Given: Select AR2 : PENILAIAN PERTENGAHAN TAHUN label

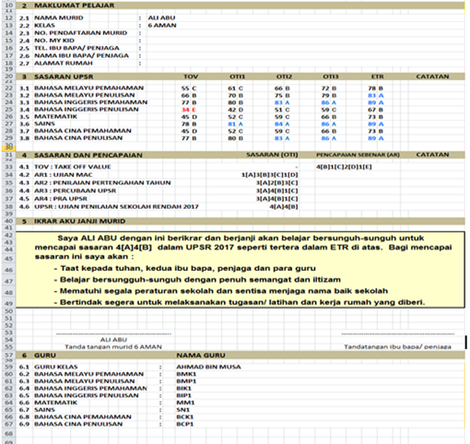Looking at the screenshot, I should coord(102,183).
